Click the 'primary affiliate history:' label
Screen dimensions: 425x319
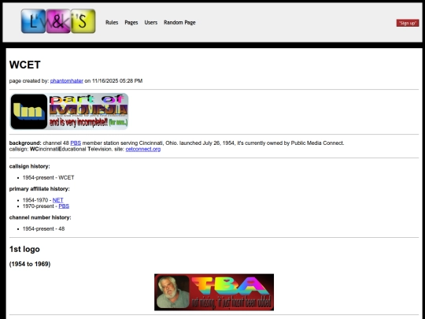pos(39,189)
